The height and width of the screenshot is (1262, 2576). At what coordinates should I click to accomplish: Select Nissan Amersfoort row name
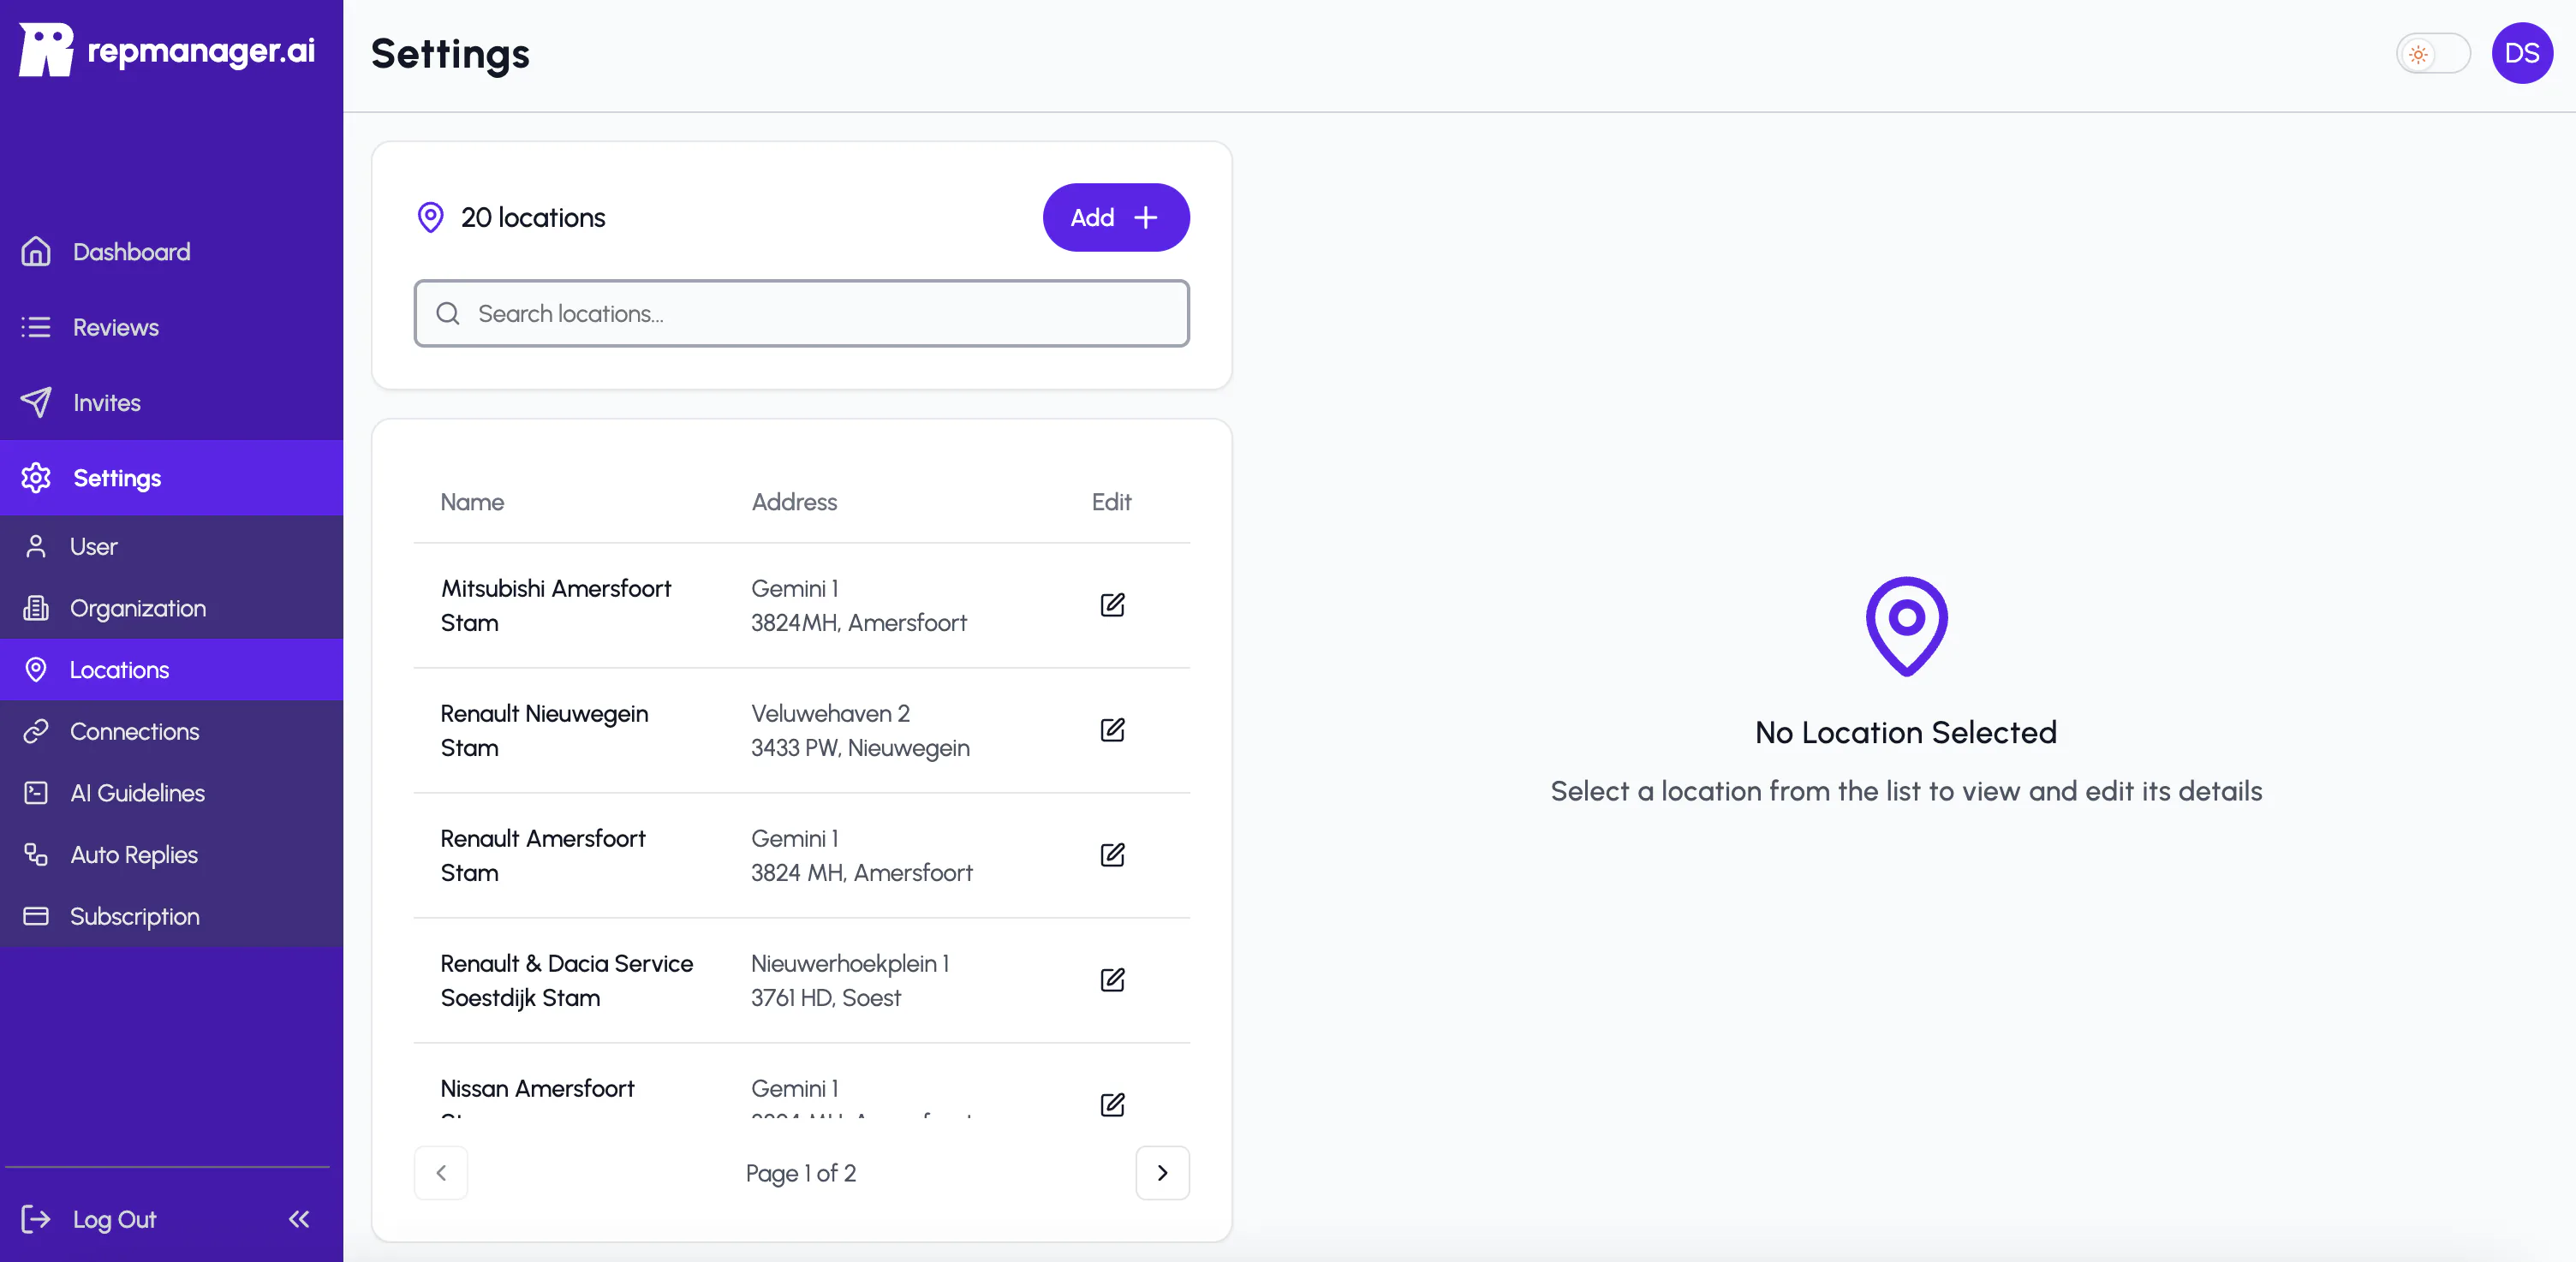pos(538,1089)
